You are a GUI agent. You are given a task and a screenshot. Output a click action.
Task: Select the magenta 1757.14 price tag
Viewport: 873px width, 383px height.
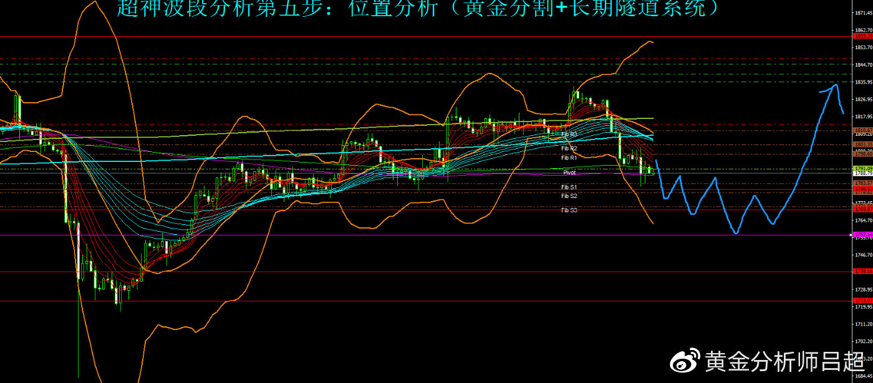862,235
